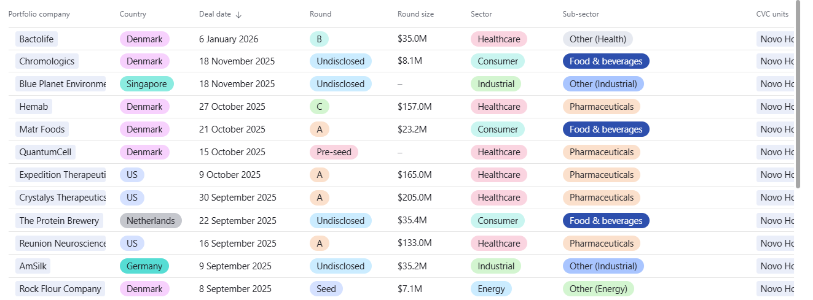
Task: Open the Chromologics portfolio company entry
Action: tap(47, 61)
